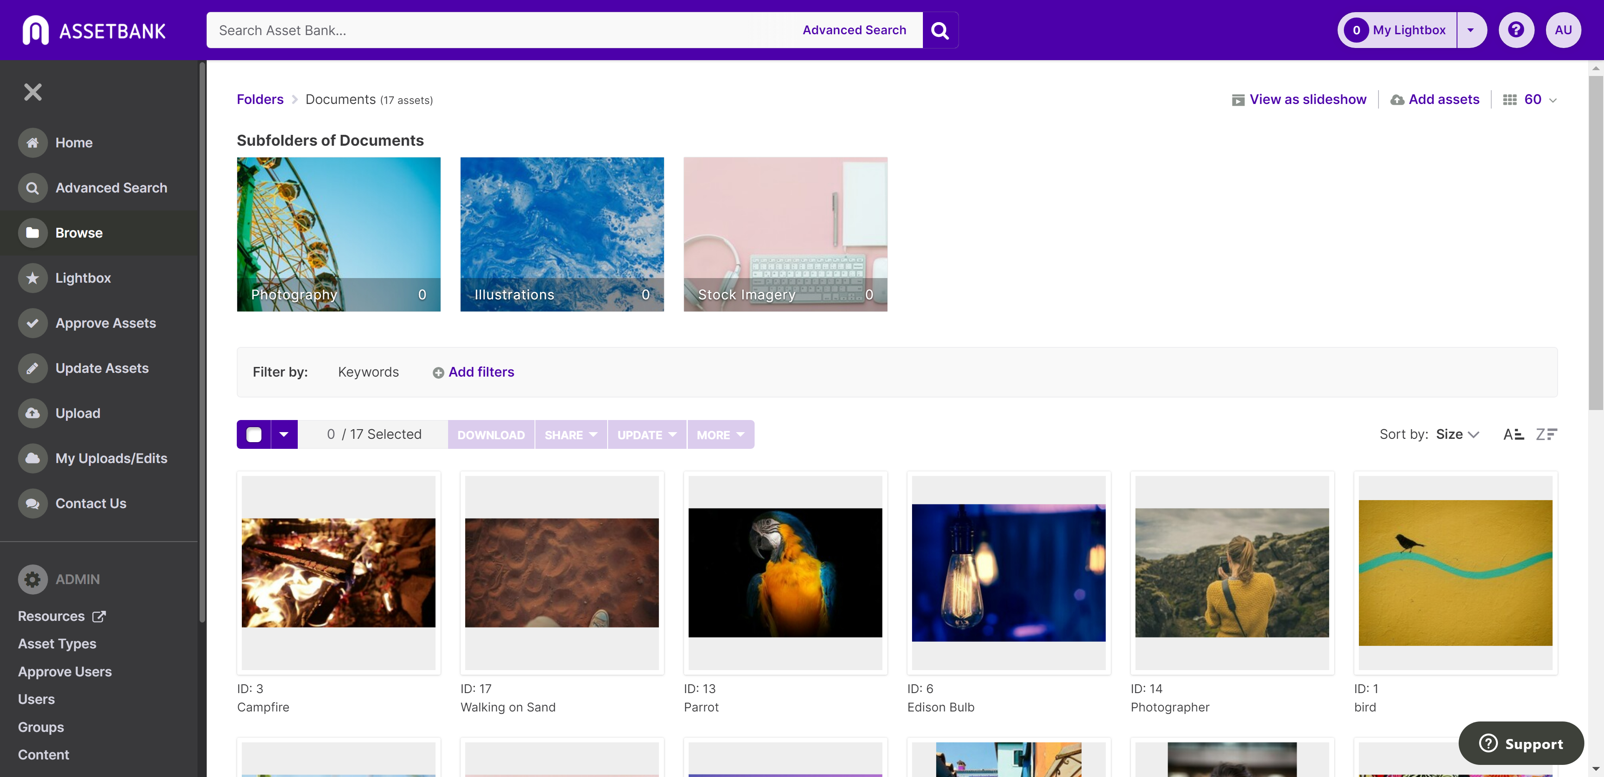Viewport: 1604px width, 777px height.
Task: Click the Advanced Search magnifier icon in sidebar
Action: point(33,188)
